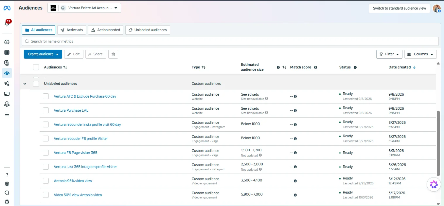Open the Meta AI assistant floating icon
This screenshot has width=444, height=206.
coord(434,184)
